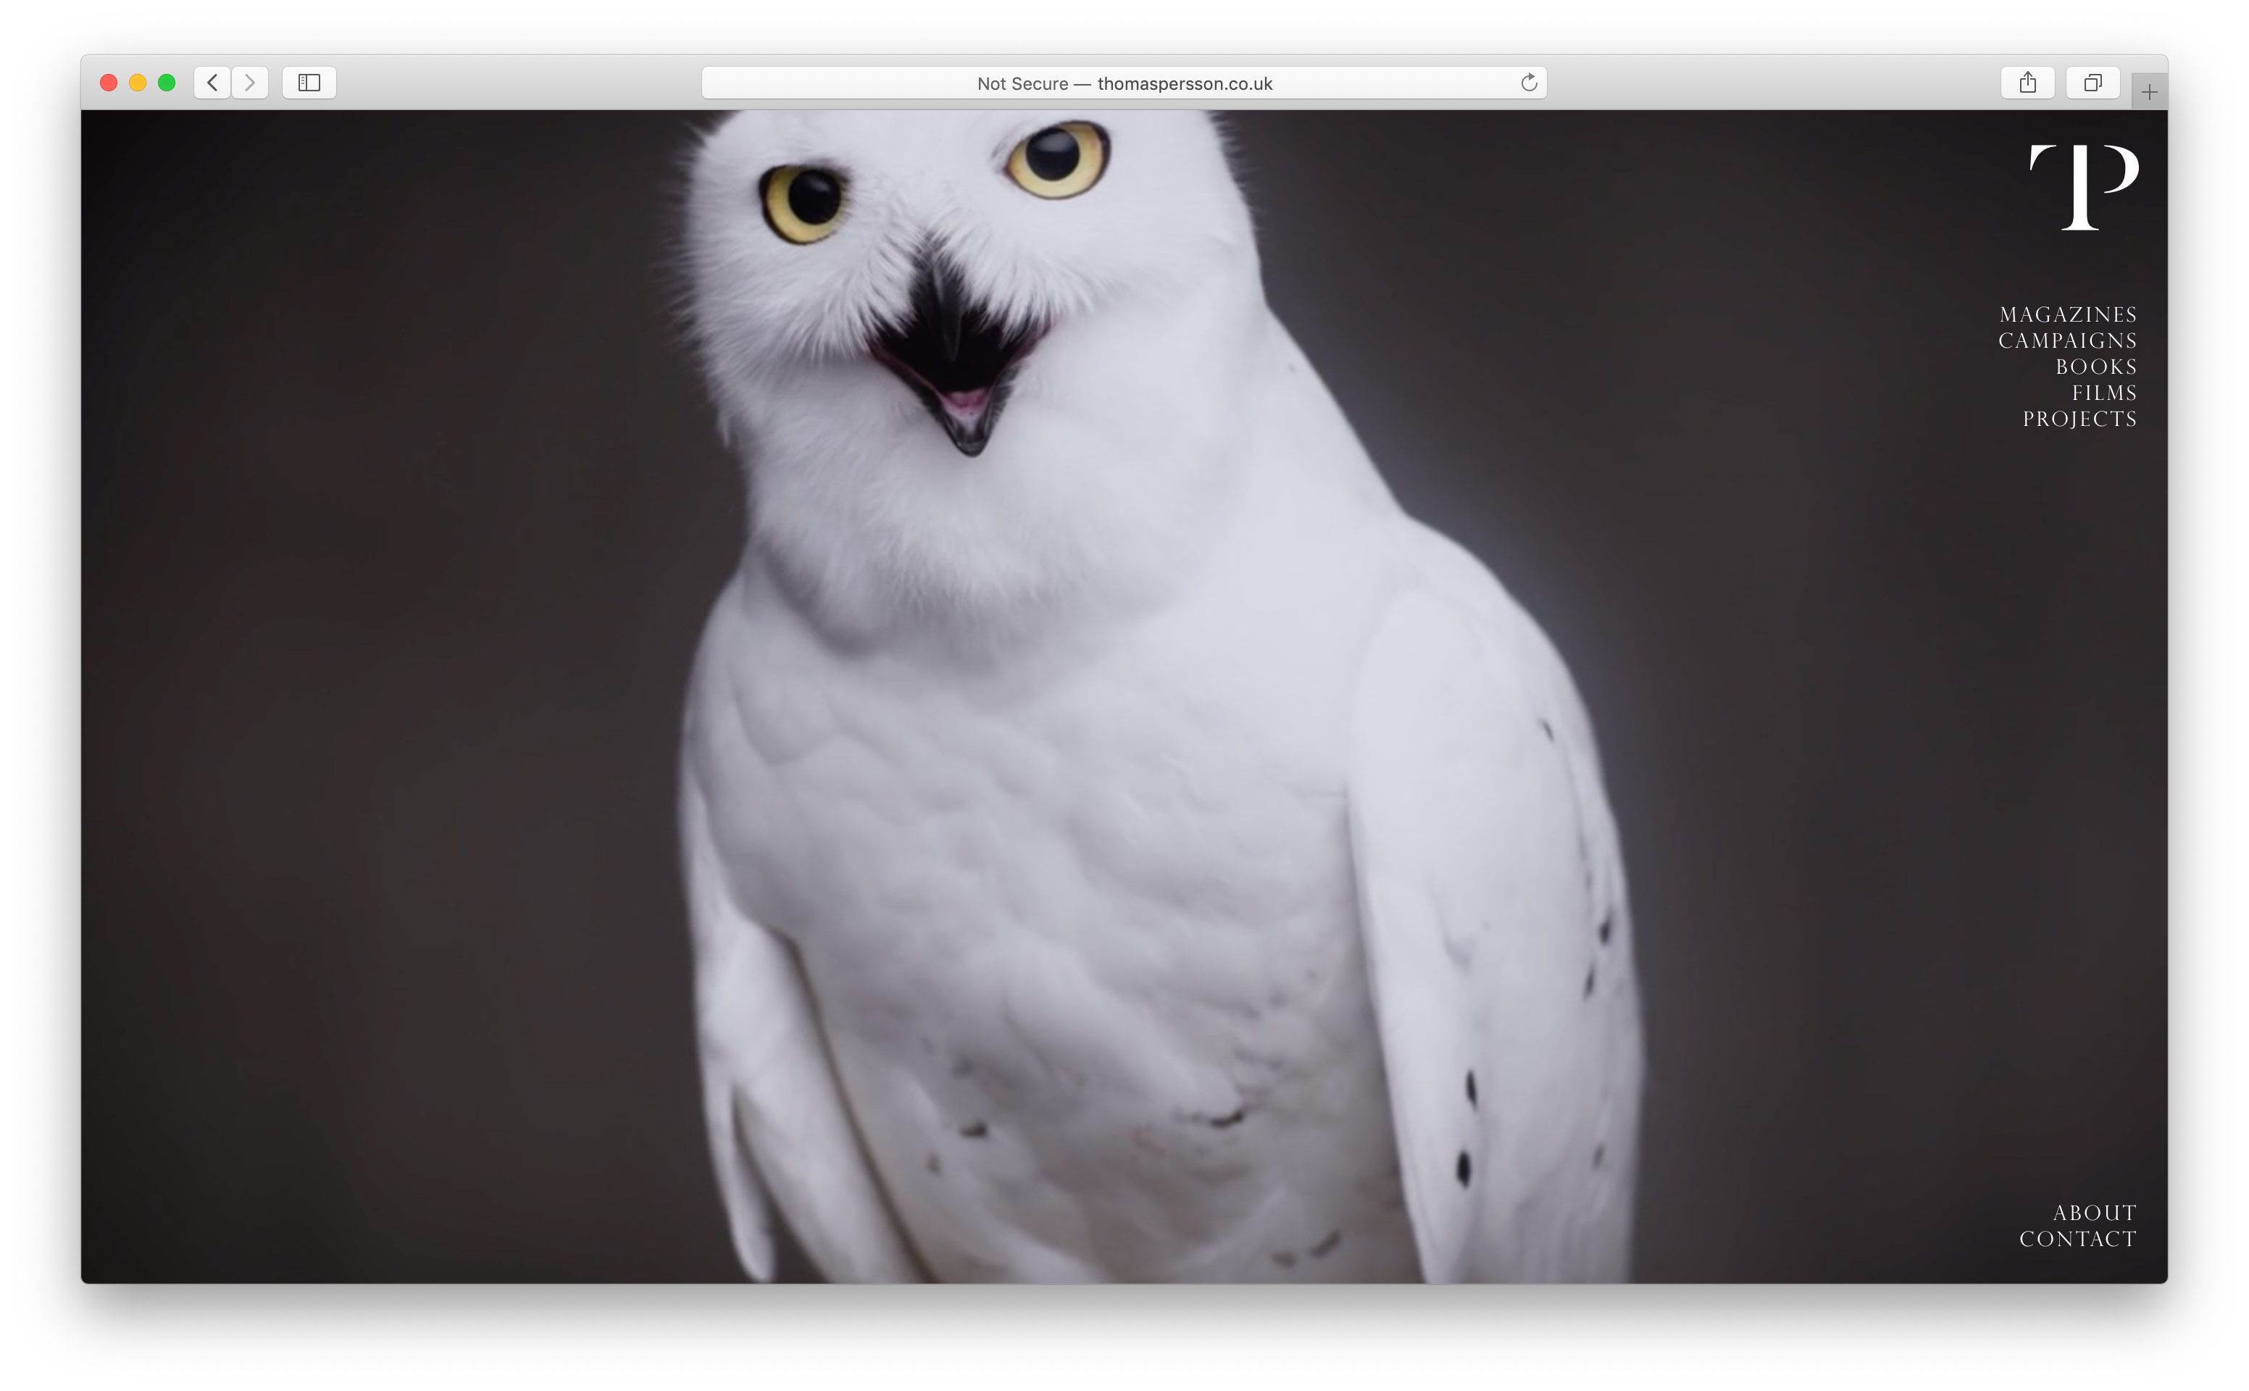
Task: Go to the CAMPAIGNS page
Action: pos(2067,341)
